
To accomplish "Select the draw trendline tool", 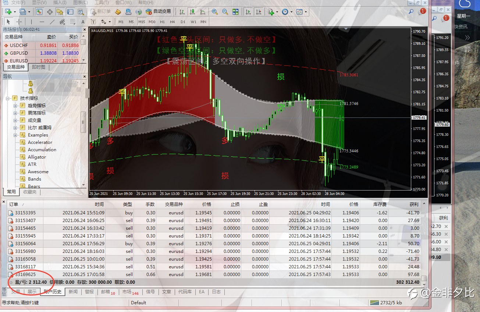I will pyautogui.click(x=52, y=22).
